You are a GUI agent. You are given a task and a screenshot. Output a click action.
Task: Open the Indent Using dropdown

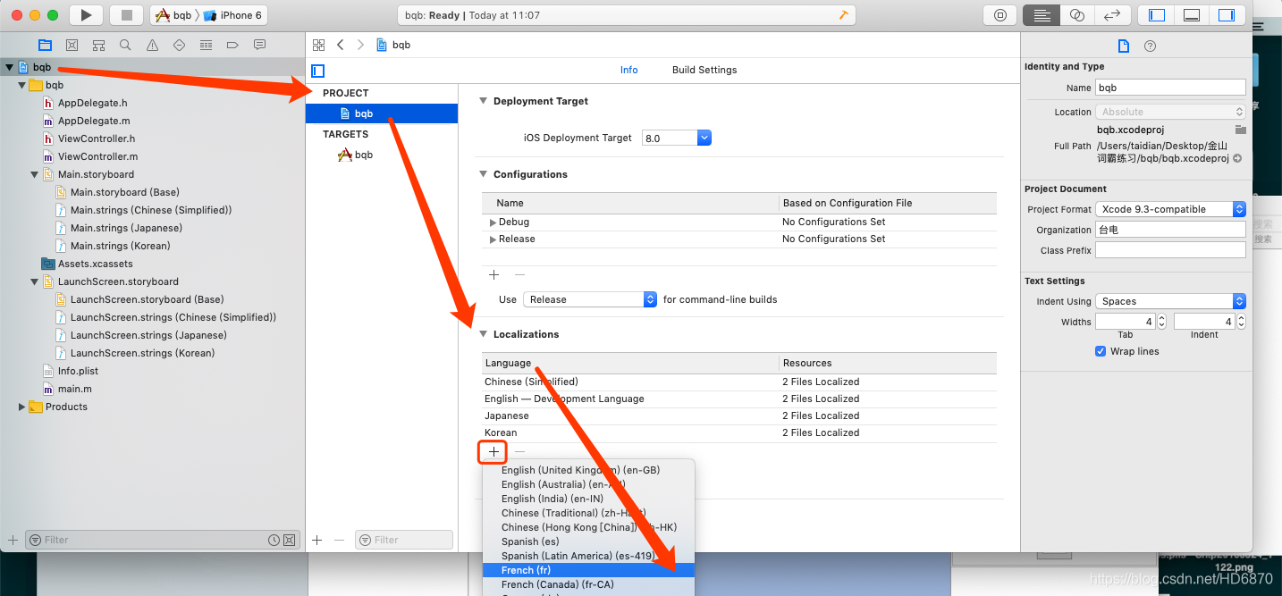point(1170,301)
